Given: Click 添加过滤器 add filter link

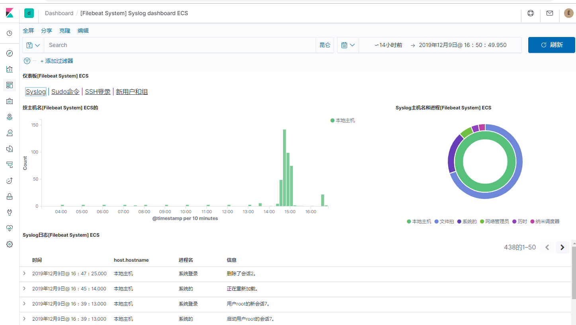Looking at the screenshot, I should 57,61.
